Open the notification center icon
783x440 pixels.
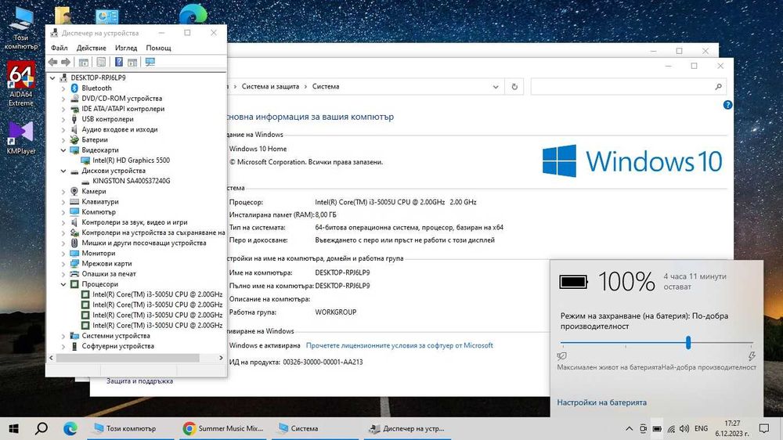pyautogui.click(x=763, y=428)
